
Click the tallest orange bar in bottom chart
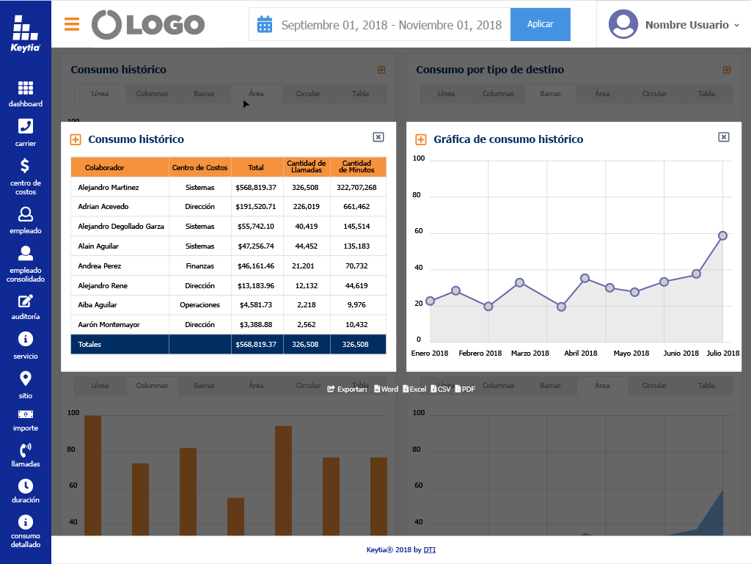click(92, 475)
